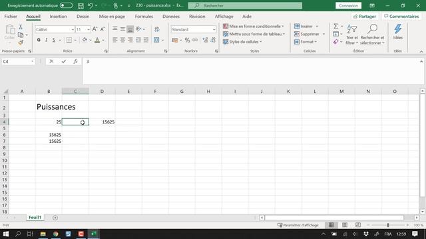Viewport: 426px width, 239px height.
Task: Click Insérer cells button
Action: (304, 27)
